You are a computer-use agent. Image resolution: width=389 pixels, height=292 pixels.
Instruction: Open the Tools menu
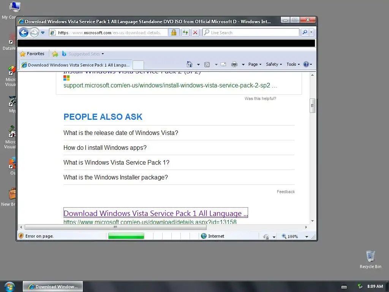click(x=293, y=64)
